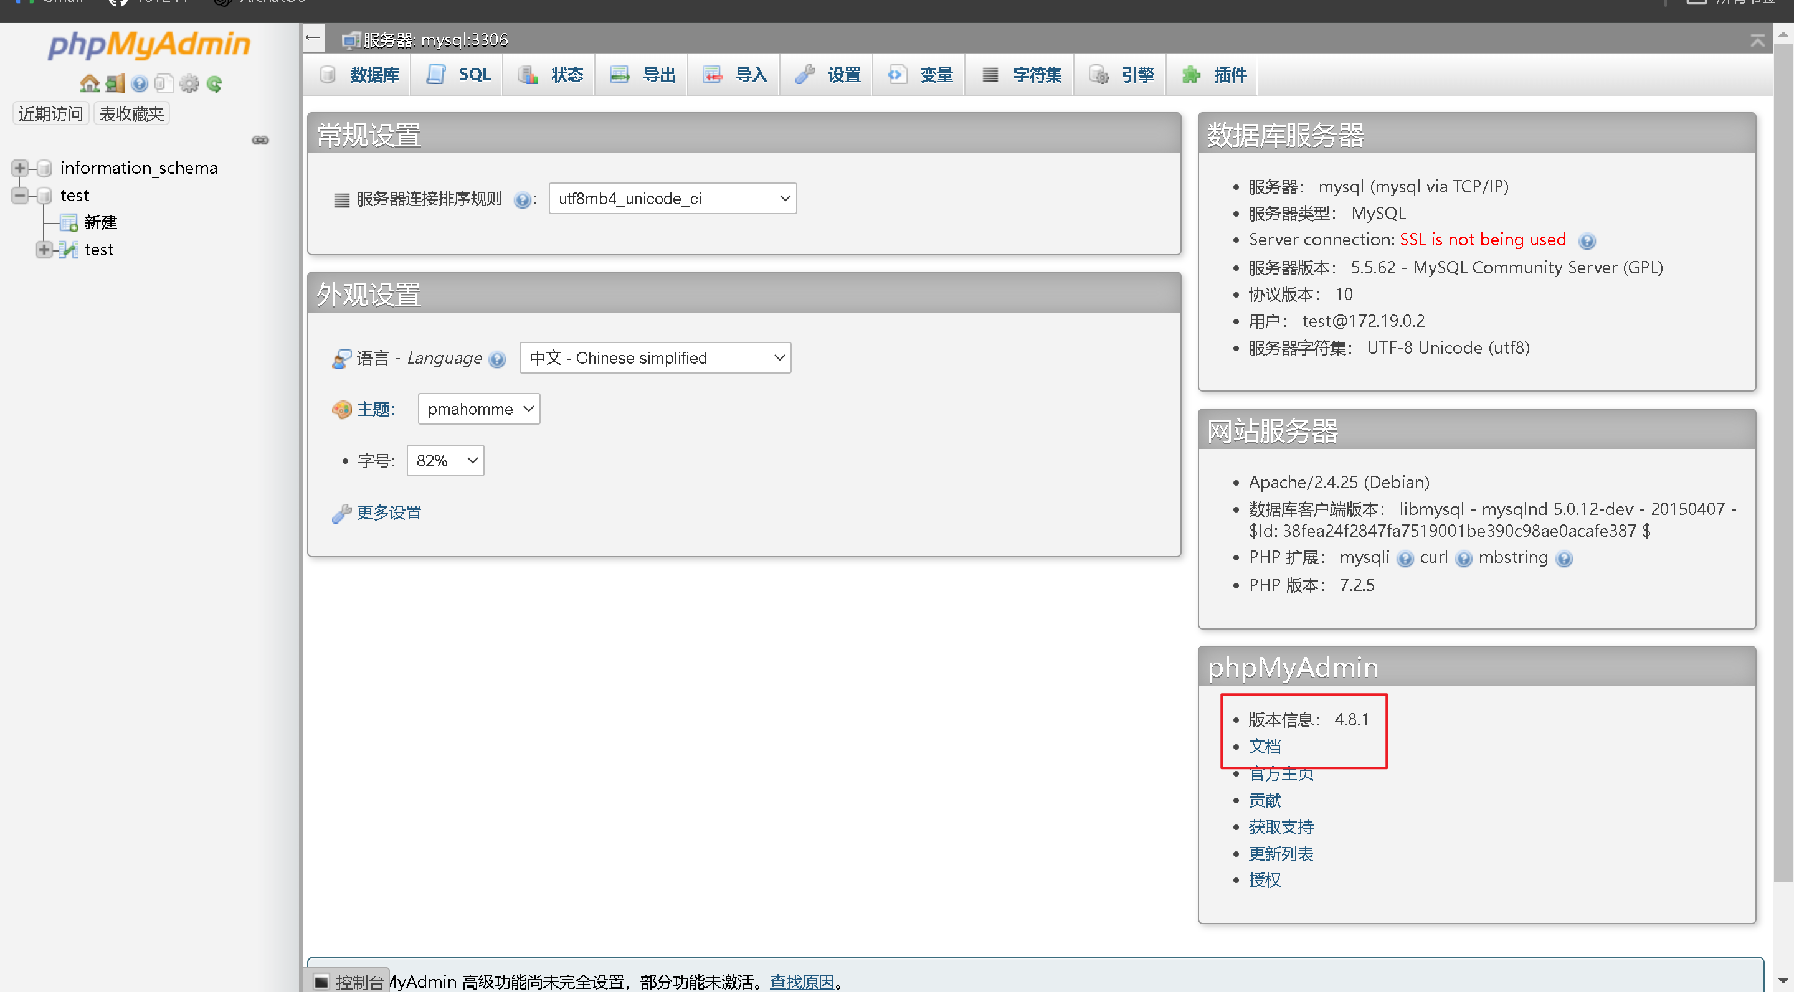Screen dimensions: 1794x992
Task: Click the log out door icon
Action: (115, 84)
